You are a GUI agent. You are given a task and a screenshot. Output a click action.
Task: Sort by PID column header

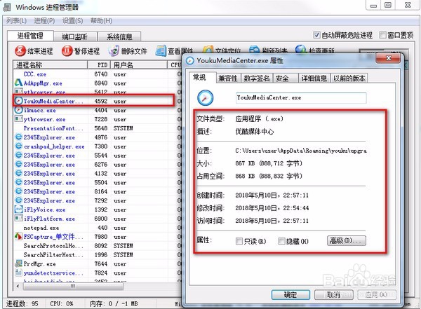pyautogui.click(x=99, y=65)
